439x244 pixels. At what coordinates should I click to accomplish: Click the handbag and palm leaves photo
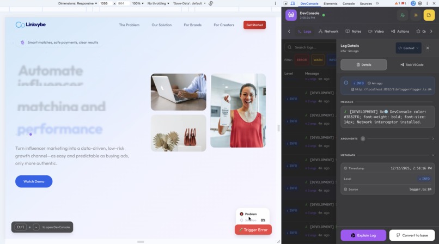(178, 133)
